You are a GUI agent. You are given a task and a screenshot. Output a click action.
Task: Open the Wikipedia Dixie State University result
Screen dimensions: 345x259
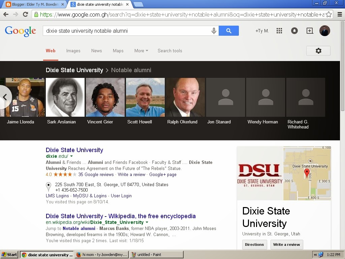pos(121,216)
